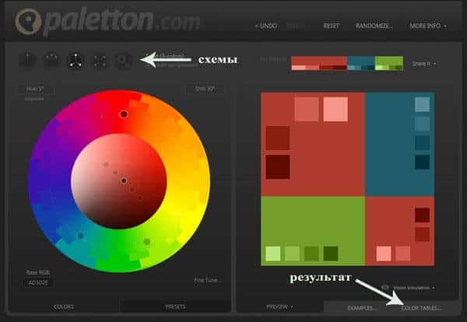
Task: Switch to the COLORS tab
Action: coord(64,306)
